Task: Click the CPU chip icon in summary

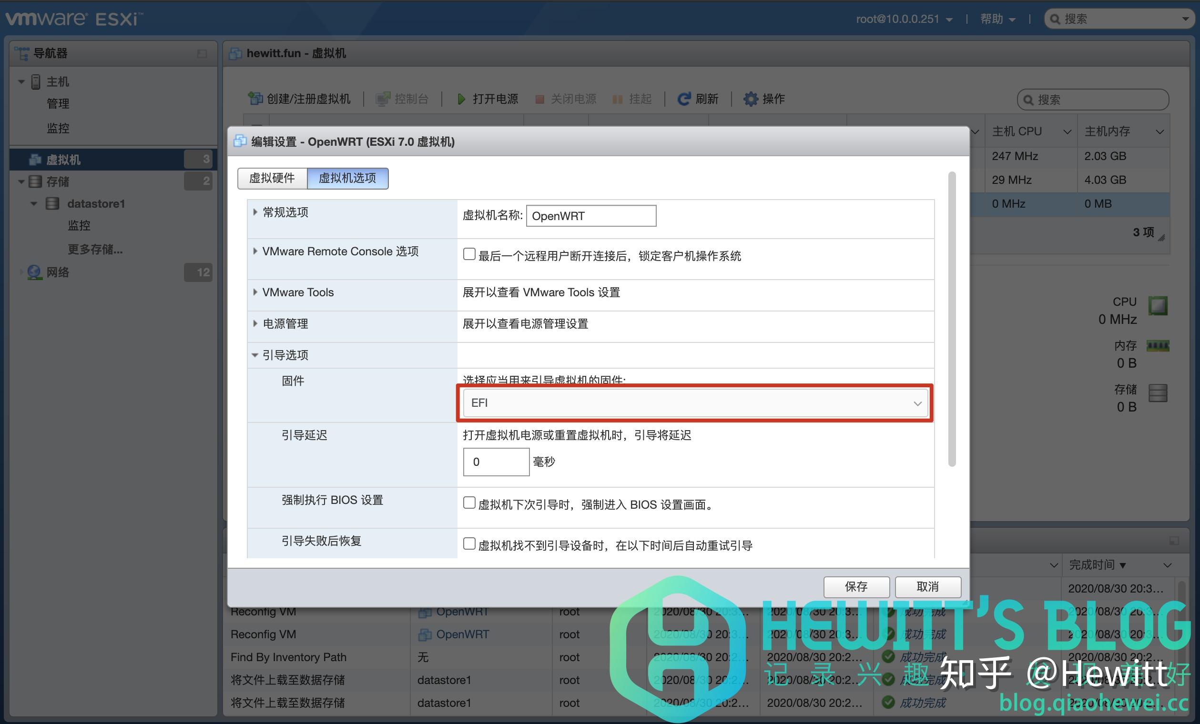Action: click(x=1158, y=306)
